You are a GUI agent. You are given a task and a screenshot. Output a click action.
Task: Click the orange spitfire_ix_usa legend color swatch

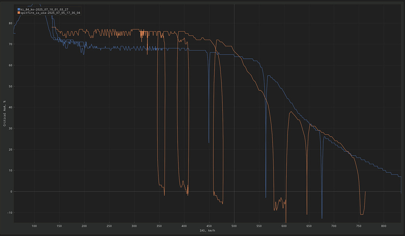19,13
